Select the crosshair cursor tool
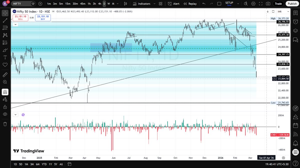The height and width of the screenshot is (168, 300). (x=5, y=13)
